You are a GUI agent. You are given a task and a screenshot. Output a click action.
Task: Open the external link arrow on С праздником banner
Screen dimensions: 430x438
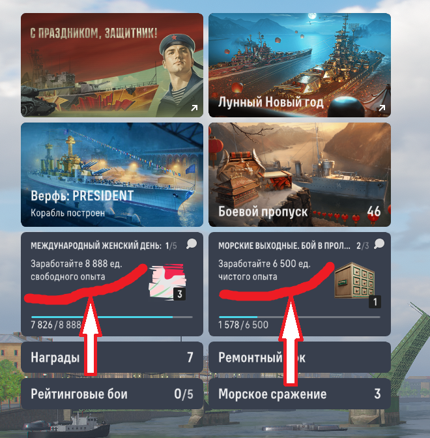tap(194, 108)
